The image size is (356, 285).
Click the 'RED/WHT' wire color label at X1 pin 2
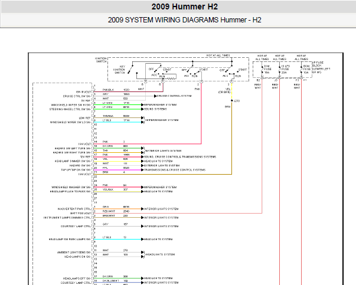point(109,211)
